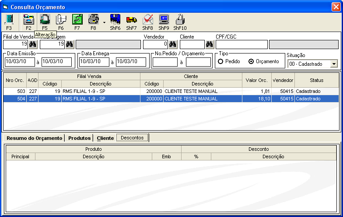Click the F8 printer icon
This screenshot has height=217, width=343.
94,19
